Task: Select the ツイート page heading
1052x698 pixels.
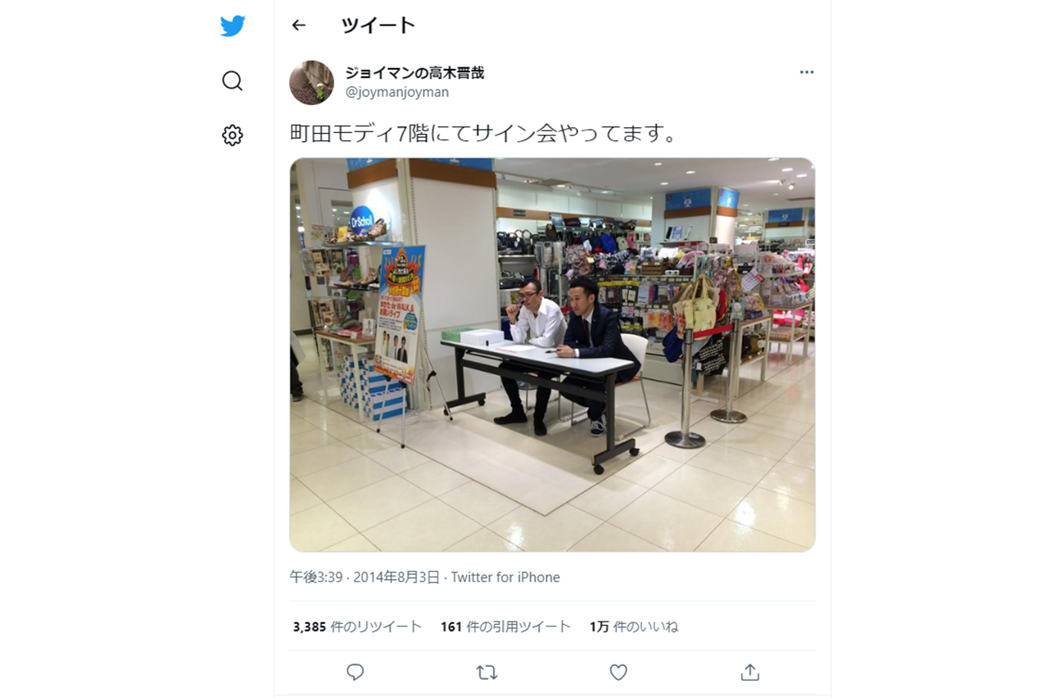Action: tap(378, 25)
